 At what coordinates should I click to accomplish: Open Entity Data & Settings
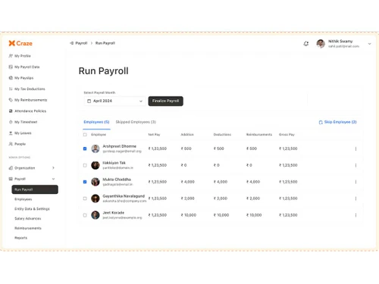tap(32, 209)
